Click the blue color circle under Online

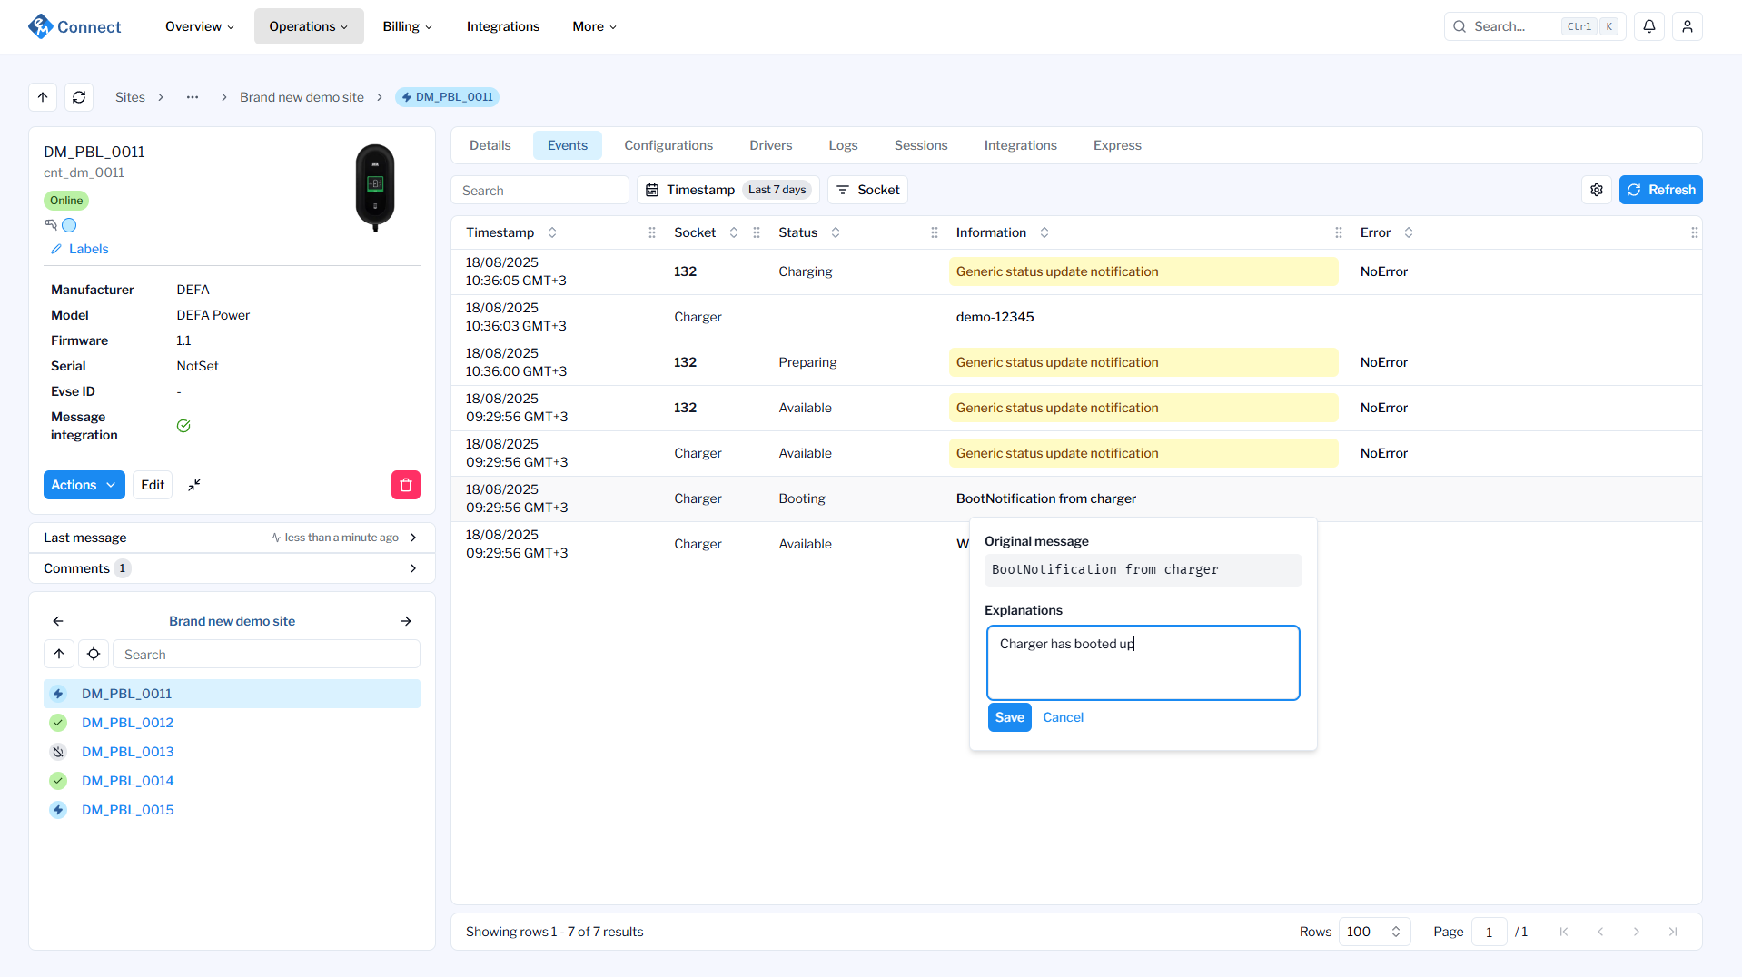(69, 225)
